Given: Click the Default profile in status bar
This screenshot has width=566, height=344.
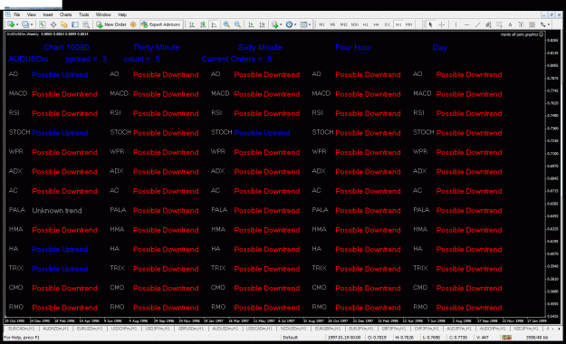Looking at the screenshot, I should click(x=290, y=338).
